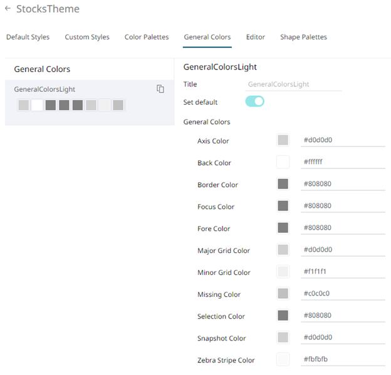Viewport: 391px width, 375px height.
Task: Click the back arrow beside StocksTheme
Action: tap(8, 9)
